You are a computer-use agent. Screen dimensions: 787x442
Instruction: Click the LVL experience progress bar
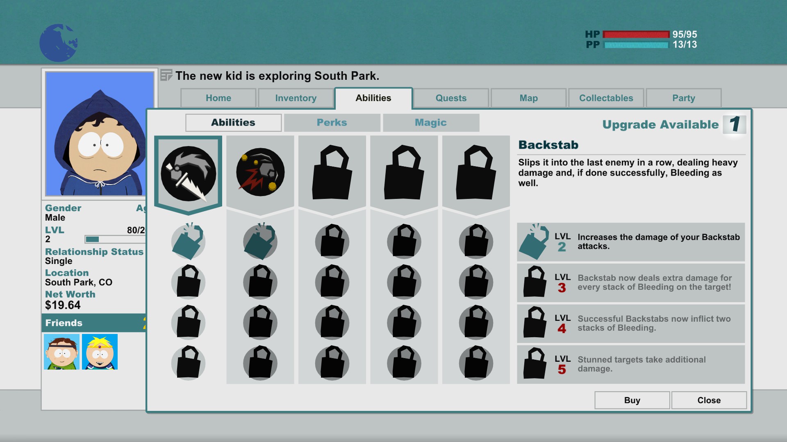click(115, 239)
